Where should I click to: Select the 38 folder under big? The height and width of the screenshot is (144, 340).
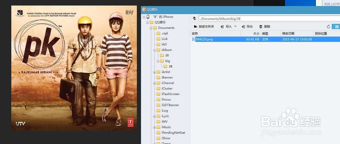tap(170, 66)
